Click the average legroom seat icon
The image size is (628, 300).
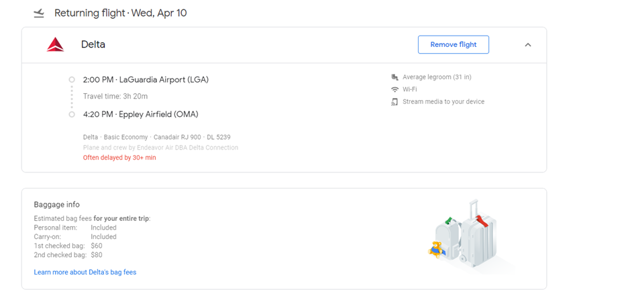[x=395, y=77]
